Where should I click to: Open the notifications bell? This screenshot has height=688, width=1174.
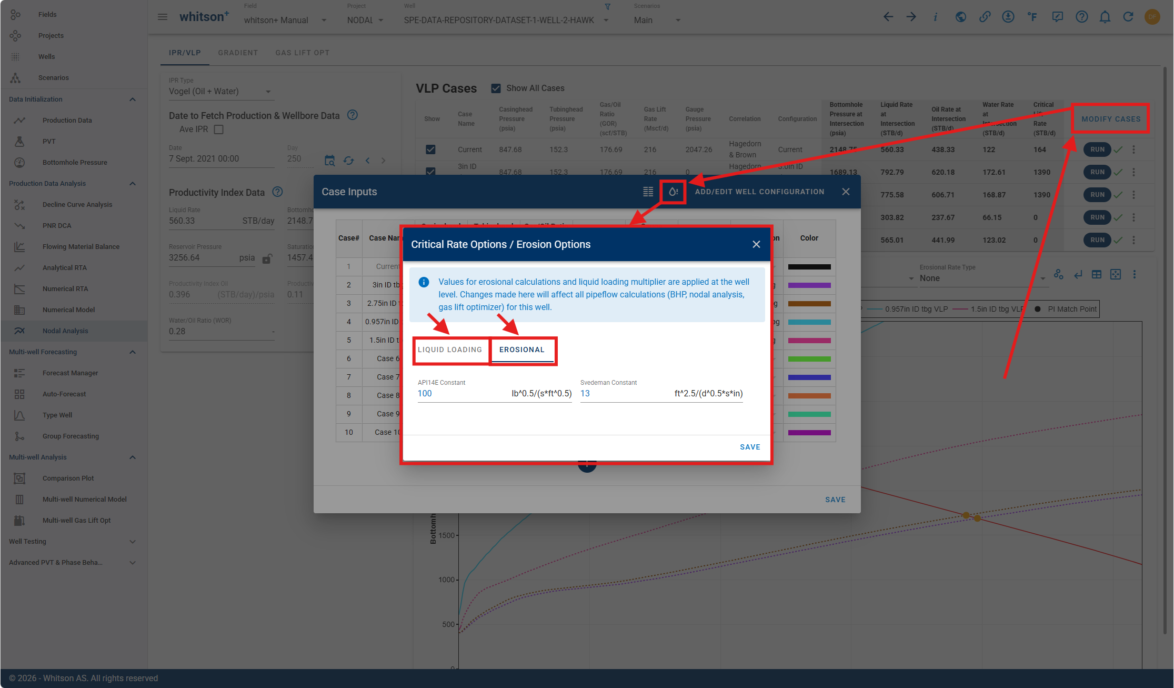(1105, 17)
